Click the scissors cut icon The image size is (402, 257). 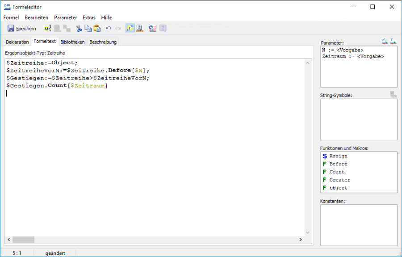79,28
